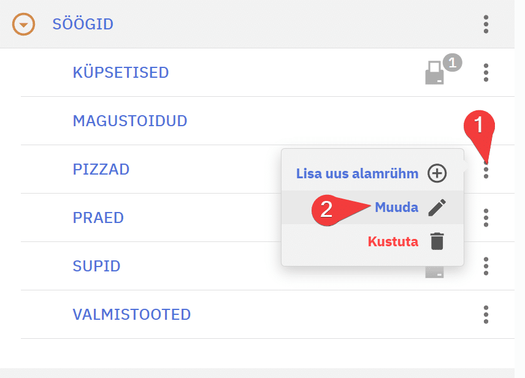
Task: Choose "Muuda" from the context menu
Action: [x=396, y=208]
